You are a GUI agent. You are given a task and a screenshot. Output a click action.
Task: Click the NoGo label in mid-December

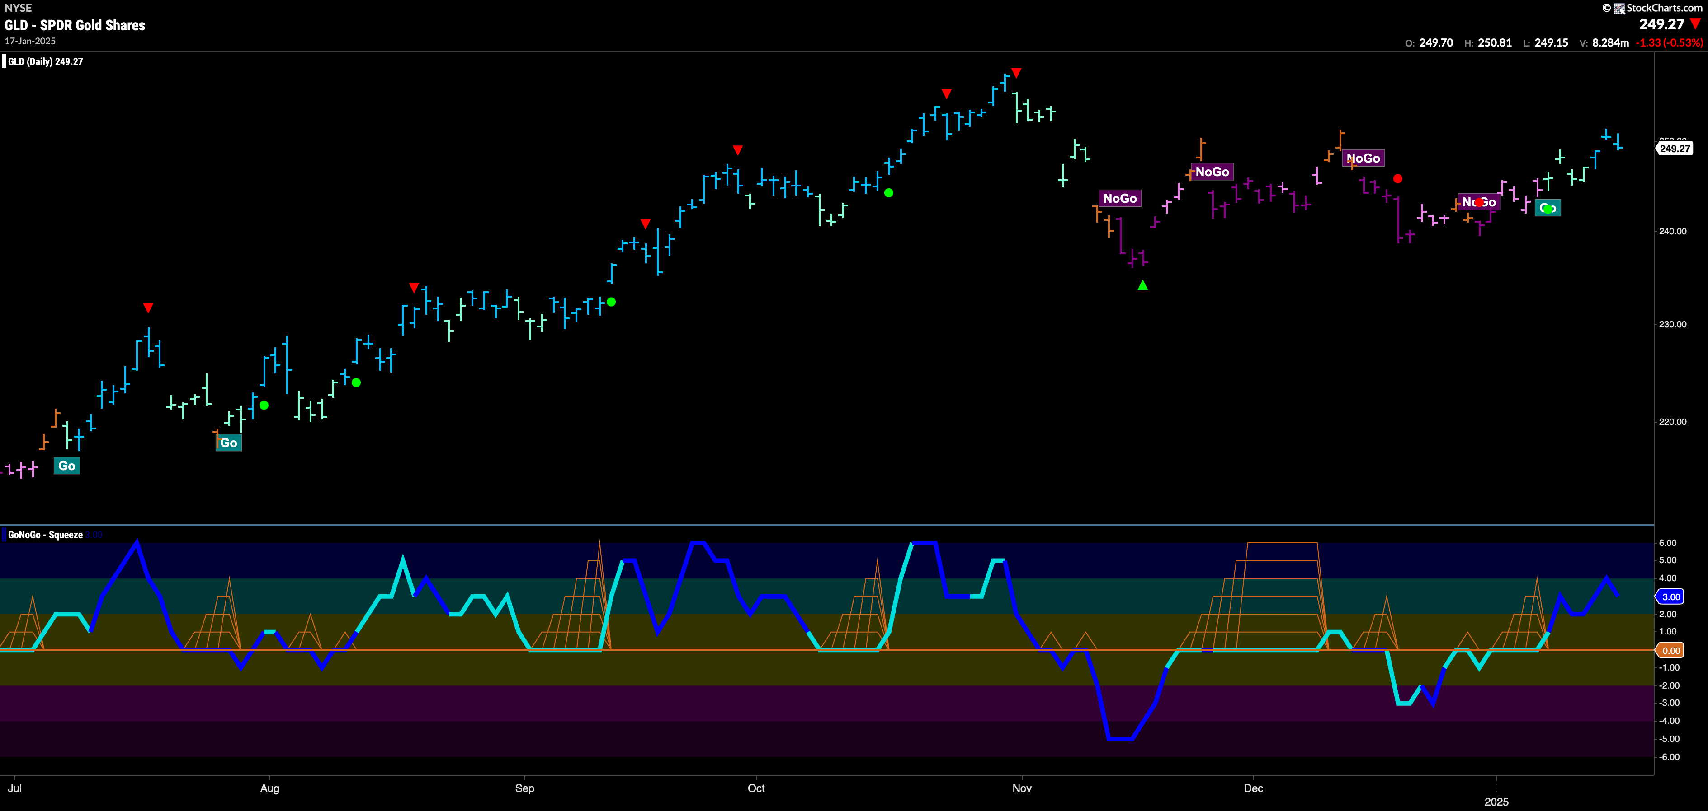1363,158
